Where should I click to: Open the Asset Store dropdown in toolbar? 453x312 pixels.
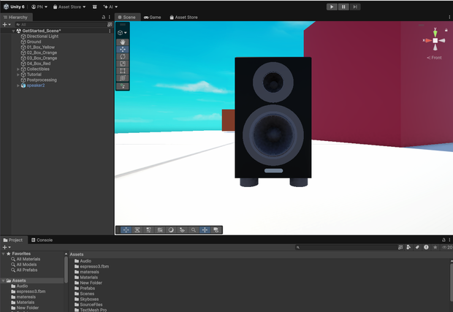[x=69, y=7]
